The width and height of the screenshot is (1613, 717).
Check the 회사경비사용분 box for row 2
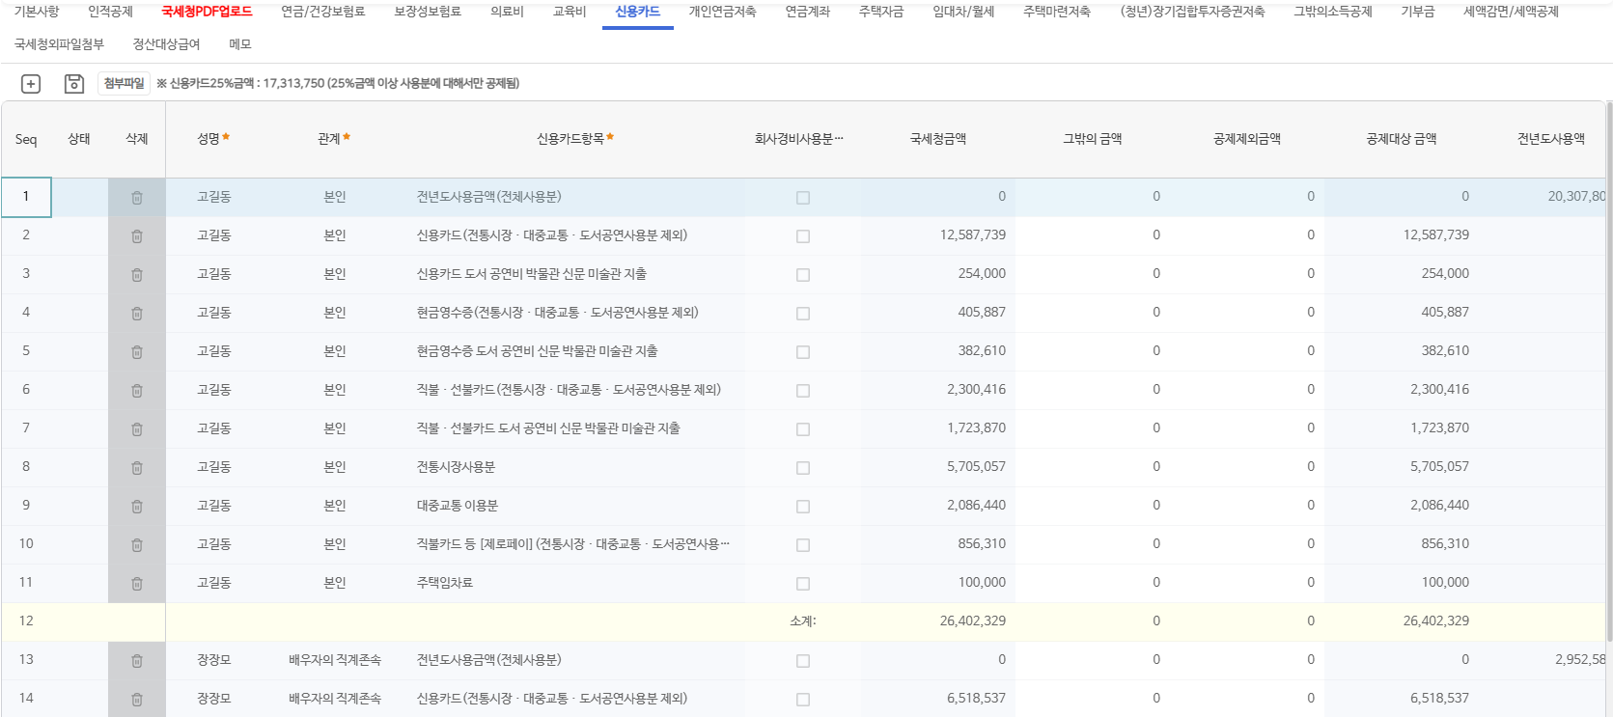tap(803, 236)
